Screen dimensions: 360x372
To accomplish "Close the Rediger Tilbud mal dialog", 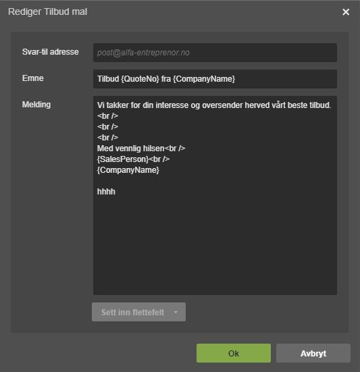I will pyautogui.click(x=346, y=12).
